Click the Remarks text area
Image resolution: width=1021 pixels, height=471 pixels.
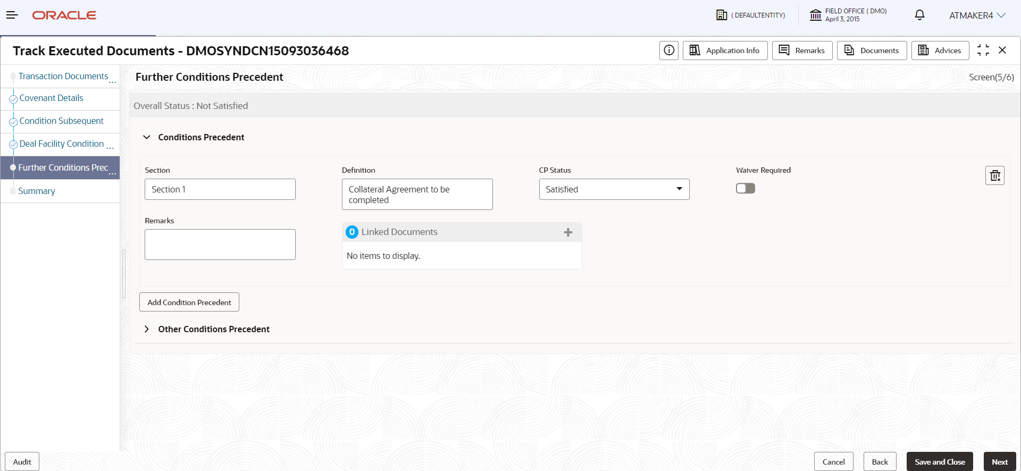[220, 245]
